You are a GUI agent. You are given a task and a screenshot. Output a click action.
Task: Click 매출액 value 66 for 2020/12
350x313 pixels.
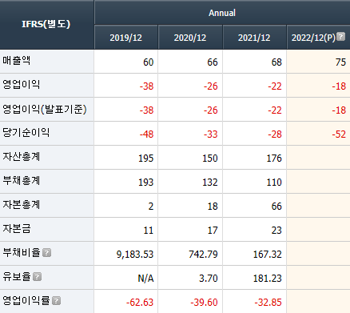point(213,62)
